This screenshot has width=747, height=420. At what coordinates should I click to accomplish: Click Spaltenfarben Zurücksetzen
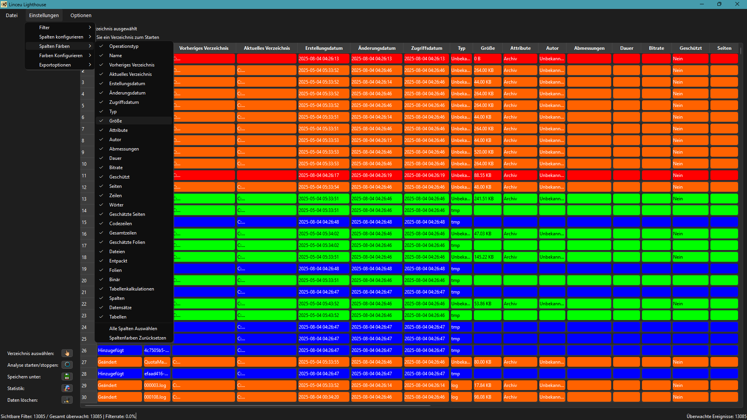click(x=137, y=338)
